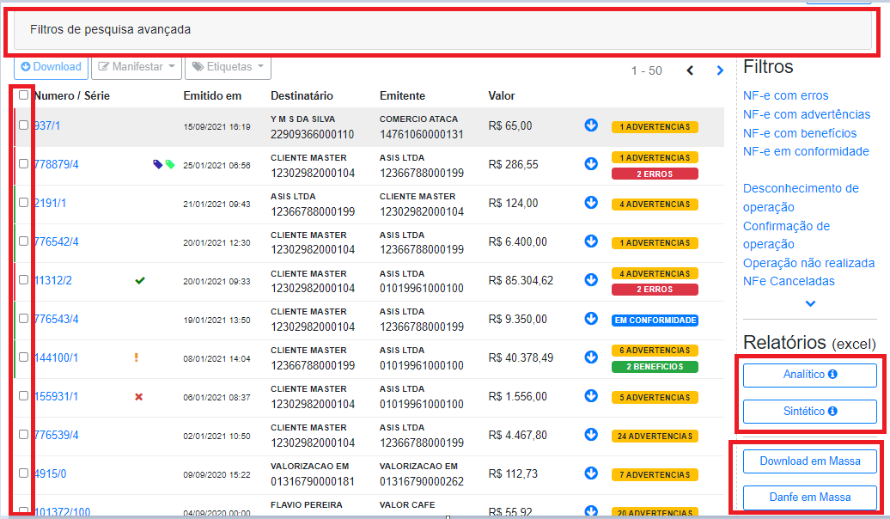Screen dimensions: 890x519
Task: Open invoice 937/1 link
Action: (x=47, y=125)
